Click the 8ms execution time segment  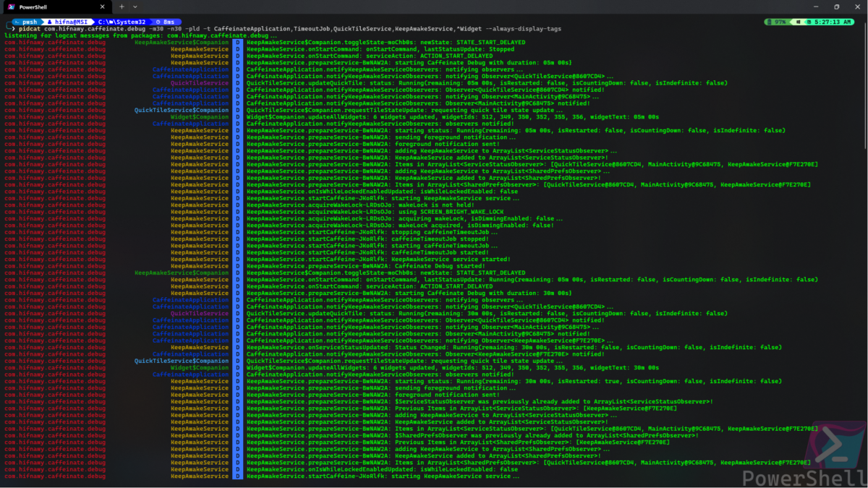click(166, 22)
